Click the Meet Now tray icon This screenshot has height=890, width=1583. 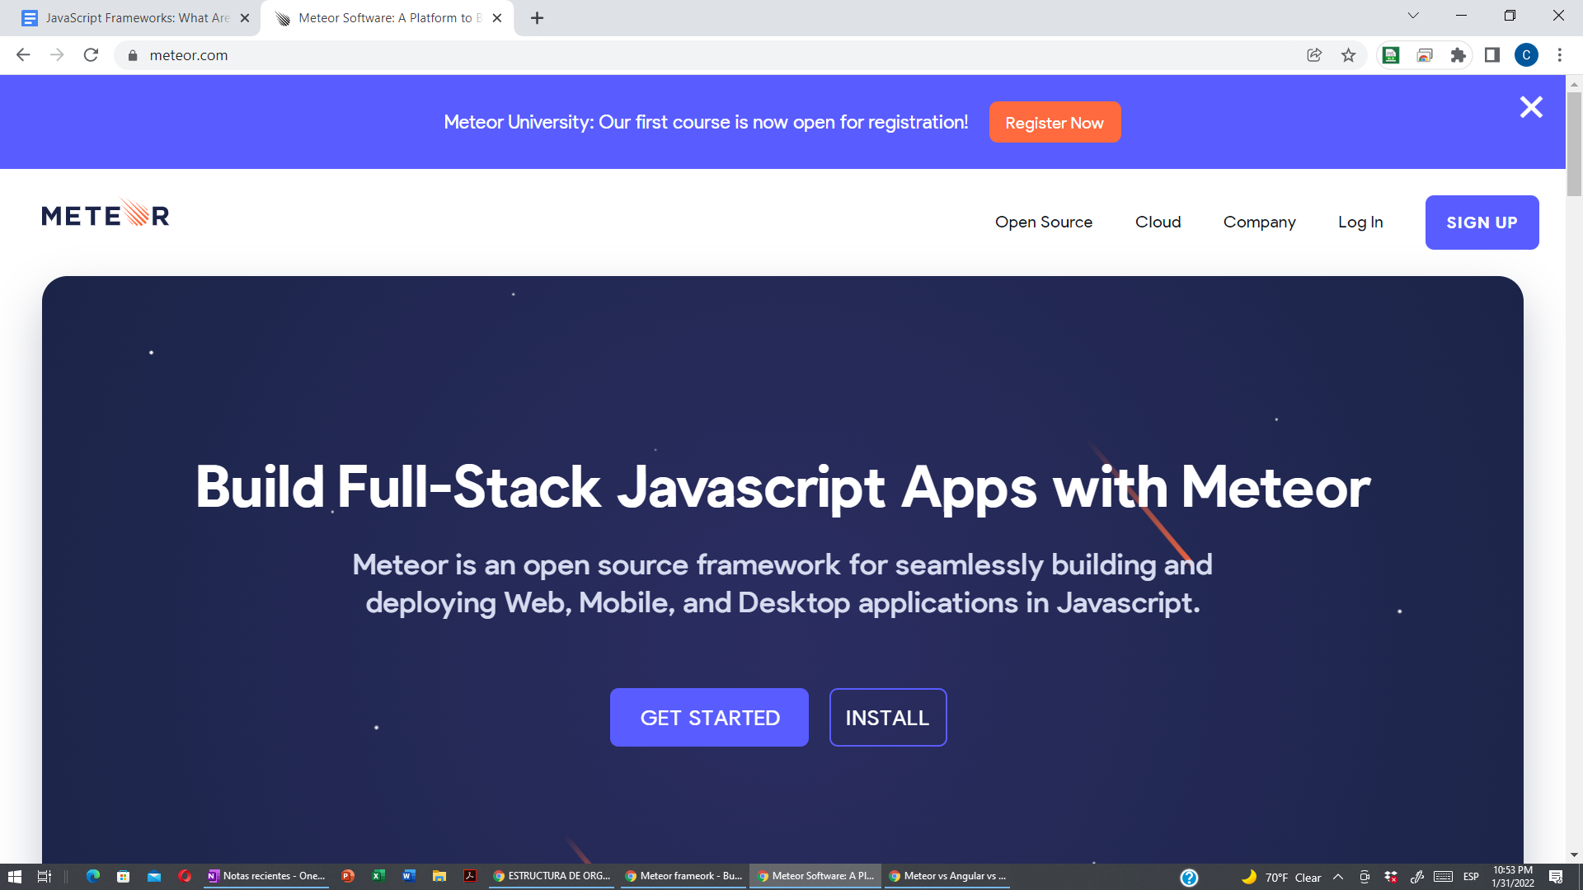pos(1365,877)
